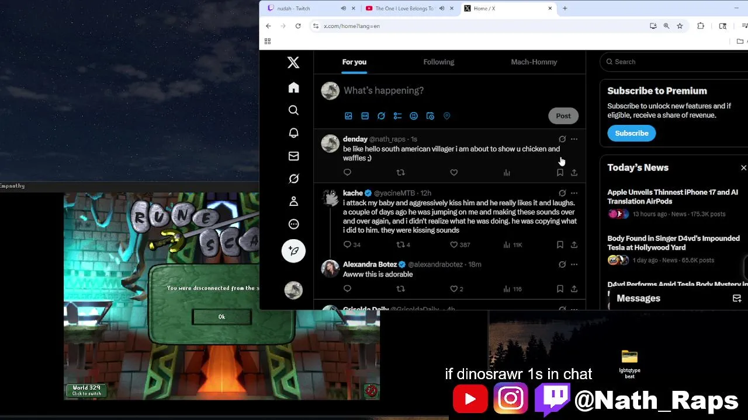This screenshot has width=748, height=420.
Task: Open more options on Alexandra Botez's post
Action: pyautogui.click(x=574, y=264)
